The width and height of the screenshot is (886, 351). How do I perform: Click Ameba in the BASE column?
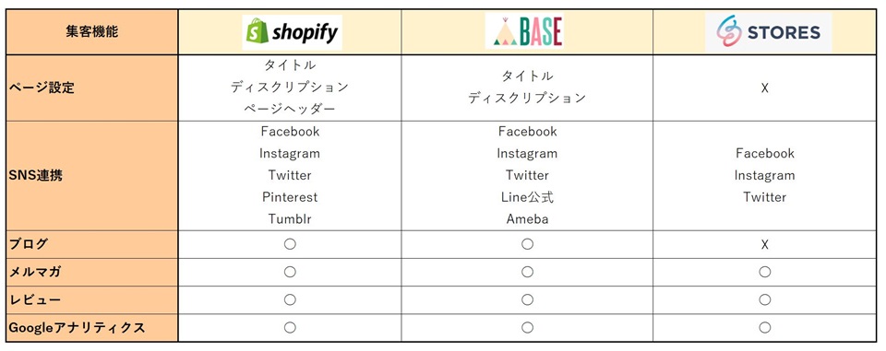click(527, 219)
